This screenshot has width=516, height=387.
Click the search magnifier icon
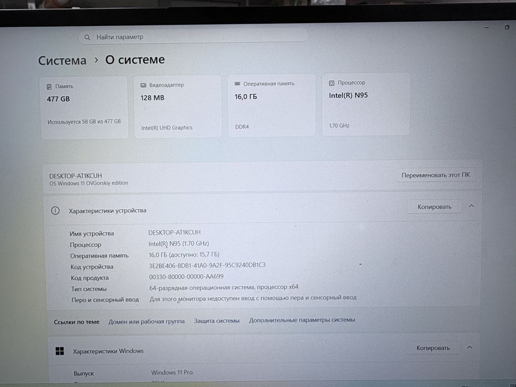(x=87, y=38)
